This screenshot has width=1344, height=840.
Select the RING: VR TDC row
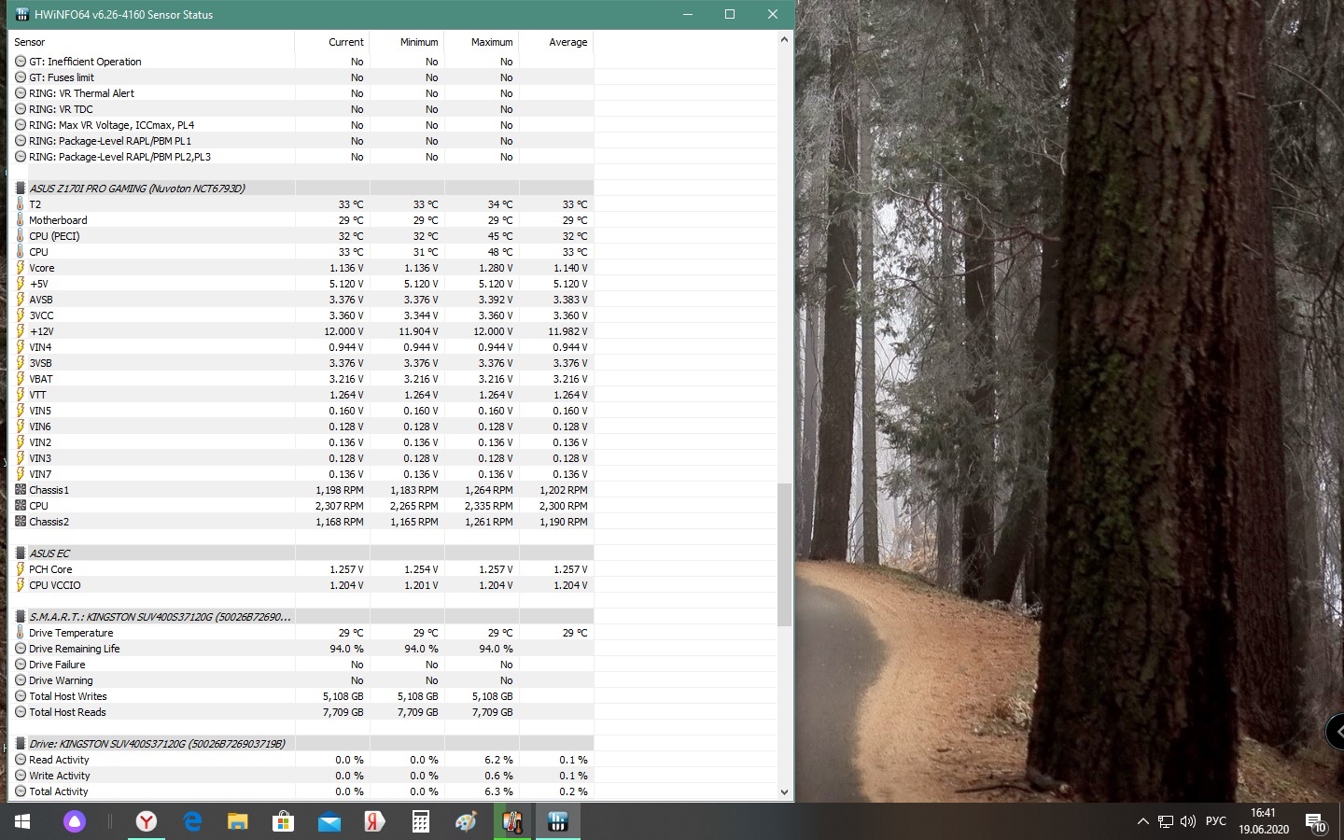click(x=301, y=109)
